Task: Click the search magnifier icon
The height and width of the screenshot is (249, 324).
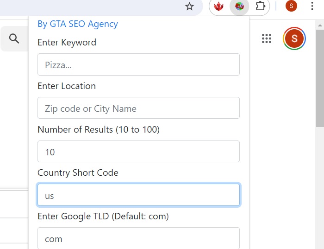Action: pos(14,38)
